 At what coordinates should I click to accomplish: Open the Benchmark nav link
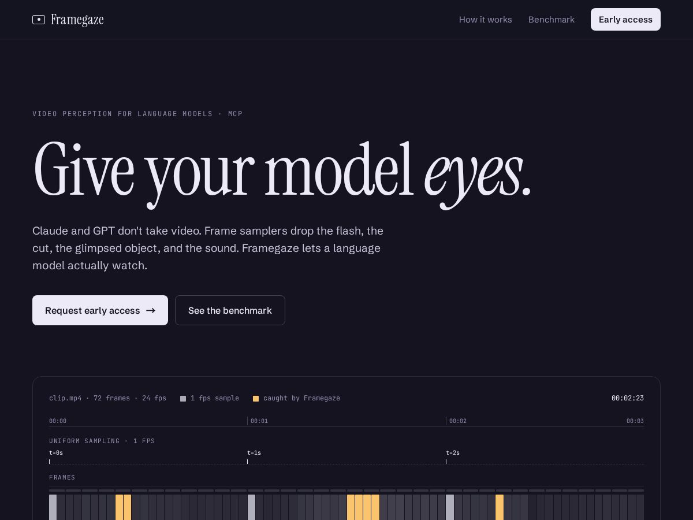(552, 20)
